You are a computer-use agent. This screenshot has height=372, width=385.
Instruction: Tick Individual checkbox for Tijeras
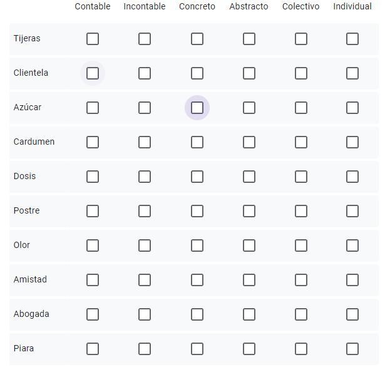click(352, 39)
